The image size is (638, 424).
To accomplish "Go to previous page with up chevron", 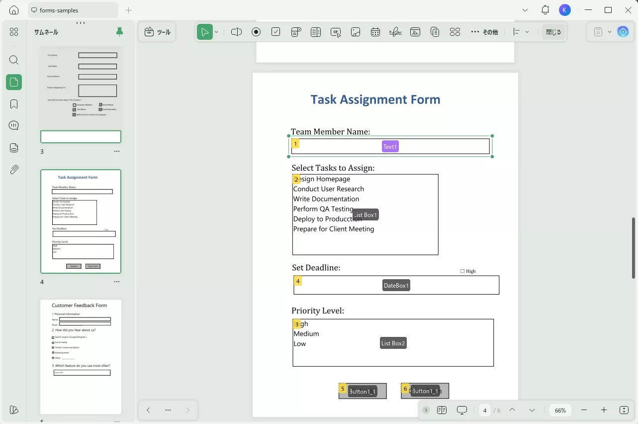I will (x=512, y=410).
